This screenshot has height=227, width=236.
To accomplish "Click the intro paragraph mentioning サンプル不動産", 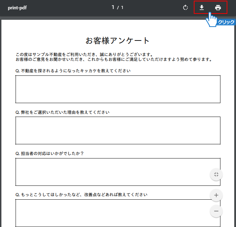I will pyautogui.click(x=84, y=55).
